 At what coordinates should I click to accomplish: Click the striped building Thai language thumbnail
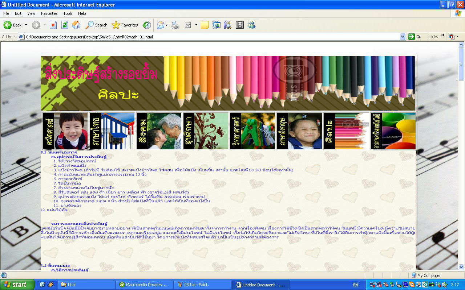tap(112, 131)
